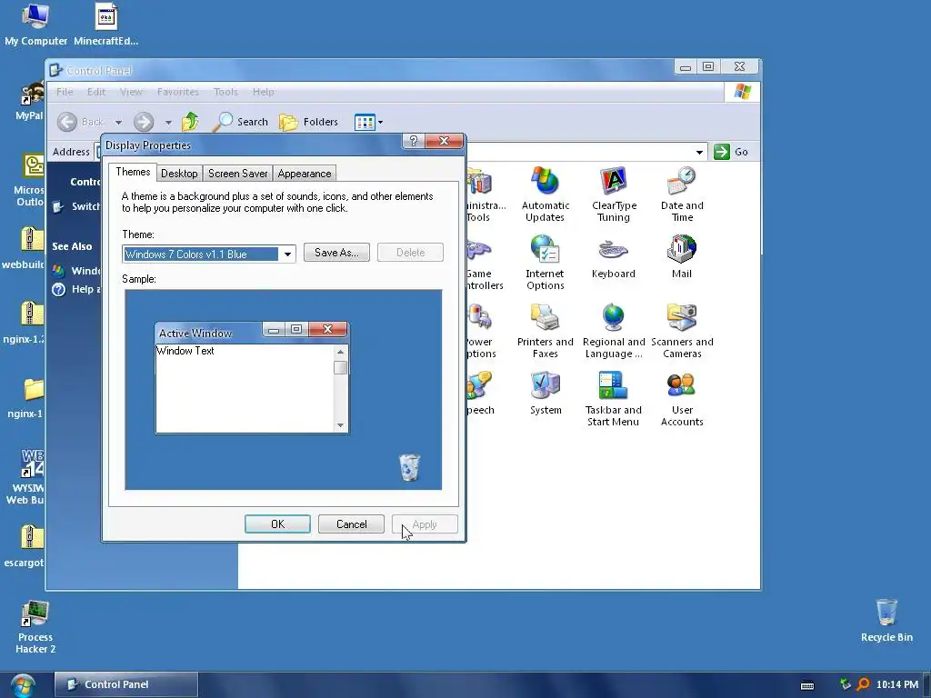Open the Control Panel Help menu
This screenshot has height=698, width=931.
[x=263, y=92]
